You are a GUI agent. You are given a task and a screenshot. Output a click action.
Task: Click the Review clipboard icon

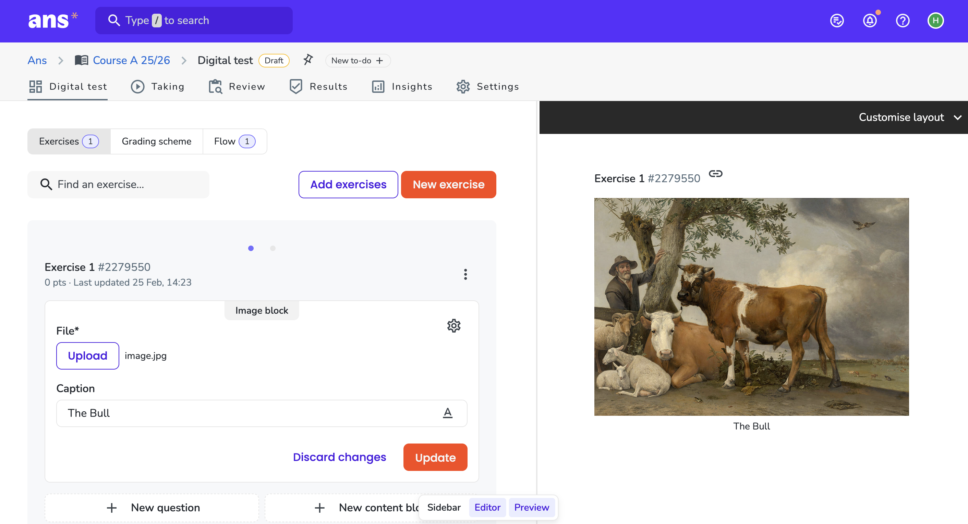tap(215, 86)
